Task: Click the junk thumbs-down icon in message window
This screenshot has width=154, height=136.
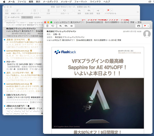Action: [53, 26]
